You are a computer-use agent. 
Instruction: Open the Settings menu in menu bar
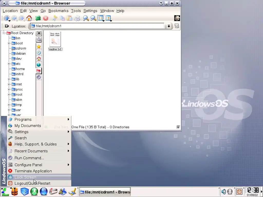pos(90,11)
